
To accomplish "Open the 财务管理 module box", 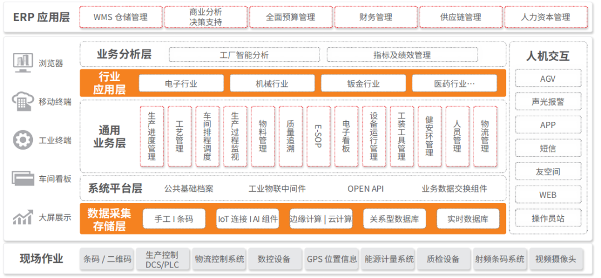I will (376, 17).
